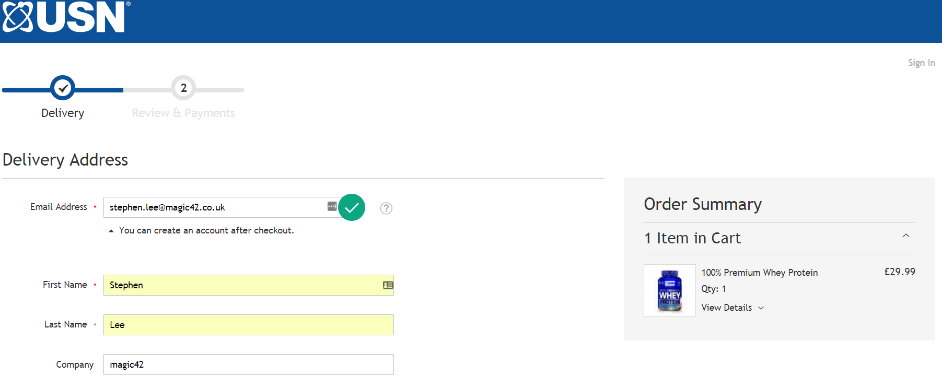Click the USN logo in header
Viewport: 942px width, 387px height.
[66, 17]
